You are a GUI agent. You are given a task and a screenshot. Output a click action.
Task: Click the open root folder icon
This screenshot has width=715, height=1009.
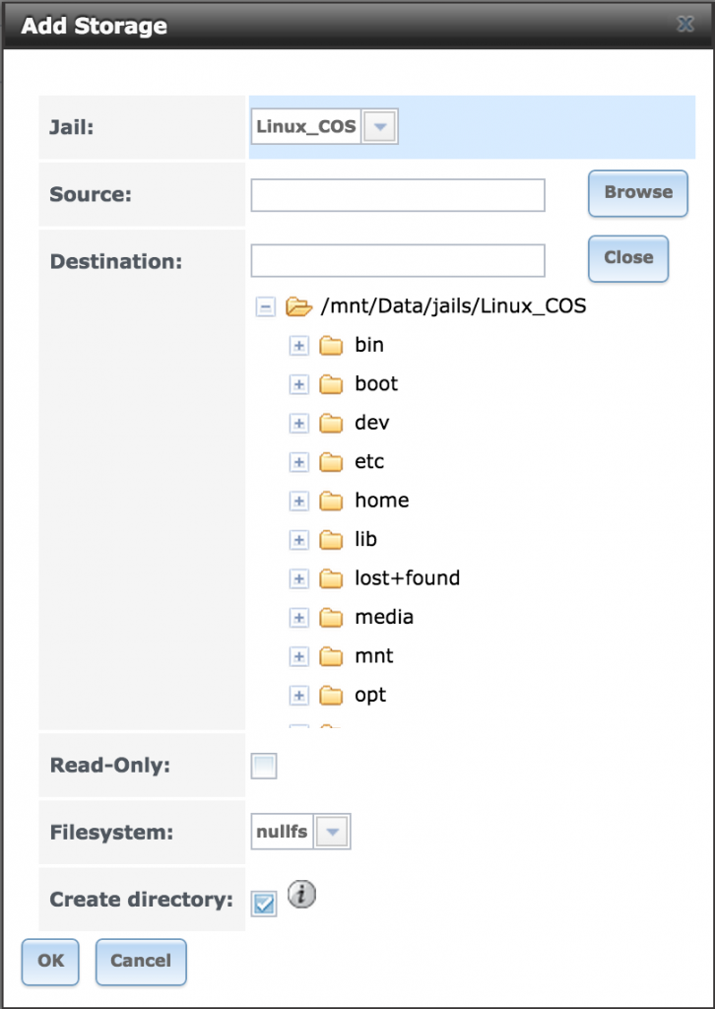click(298, 306)
